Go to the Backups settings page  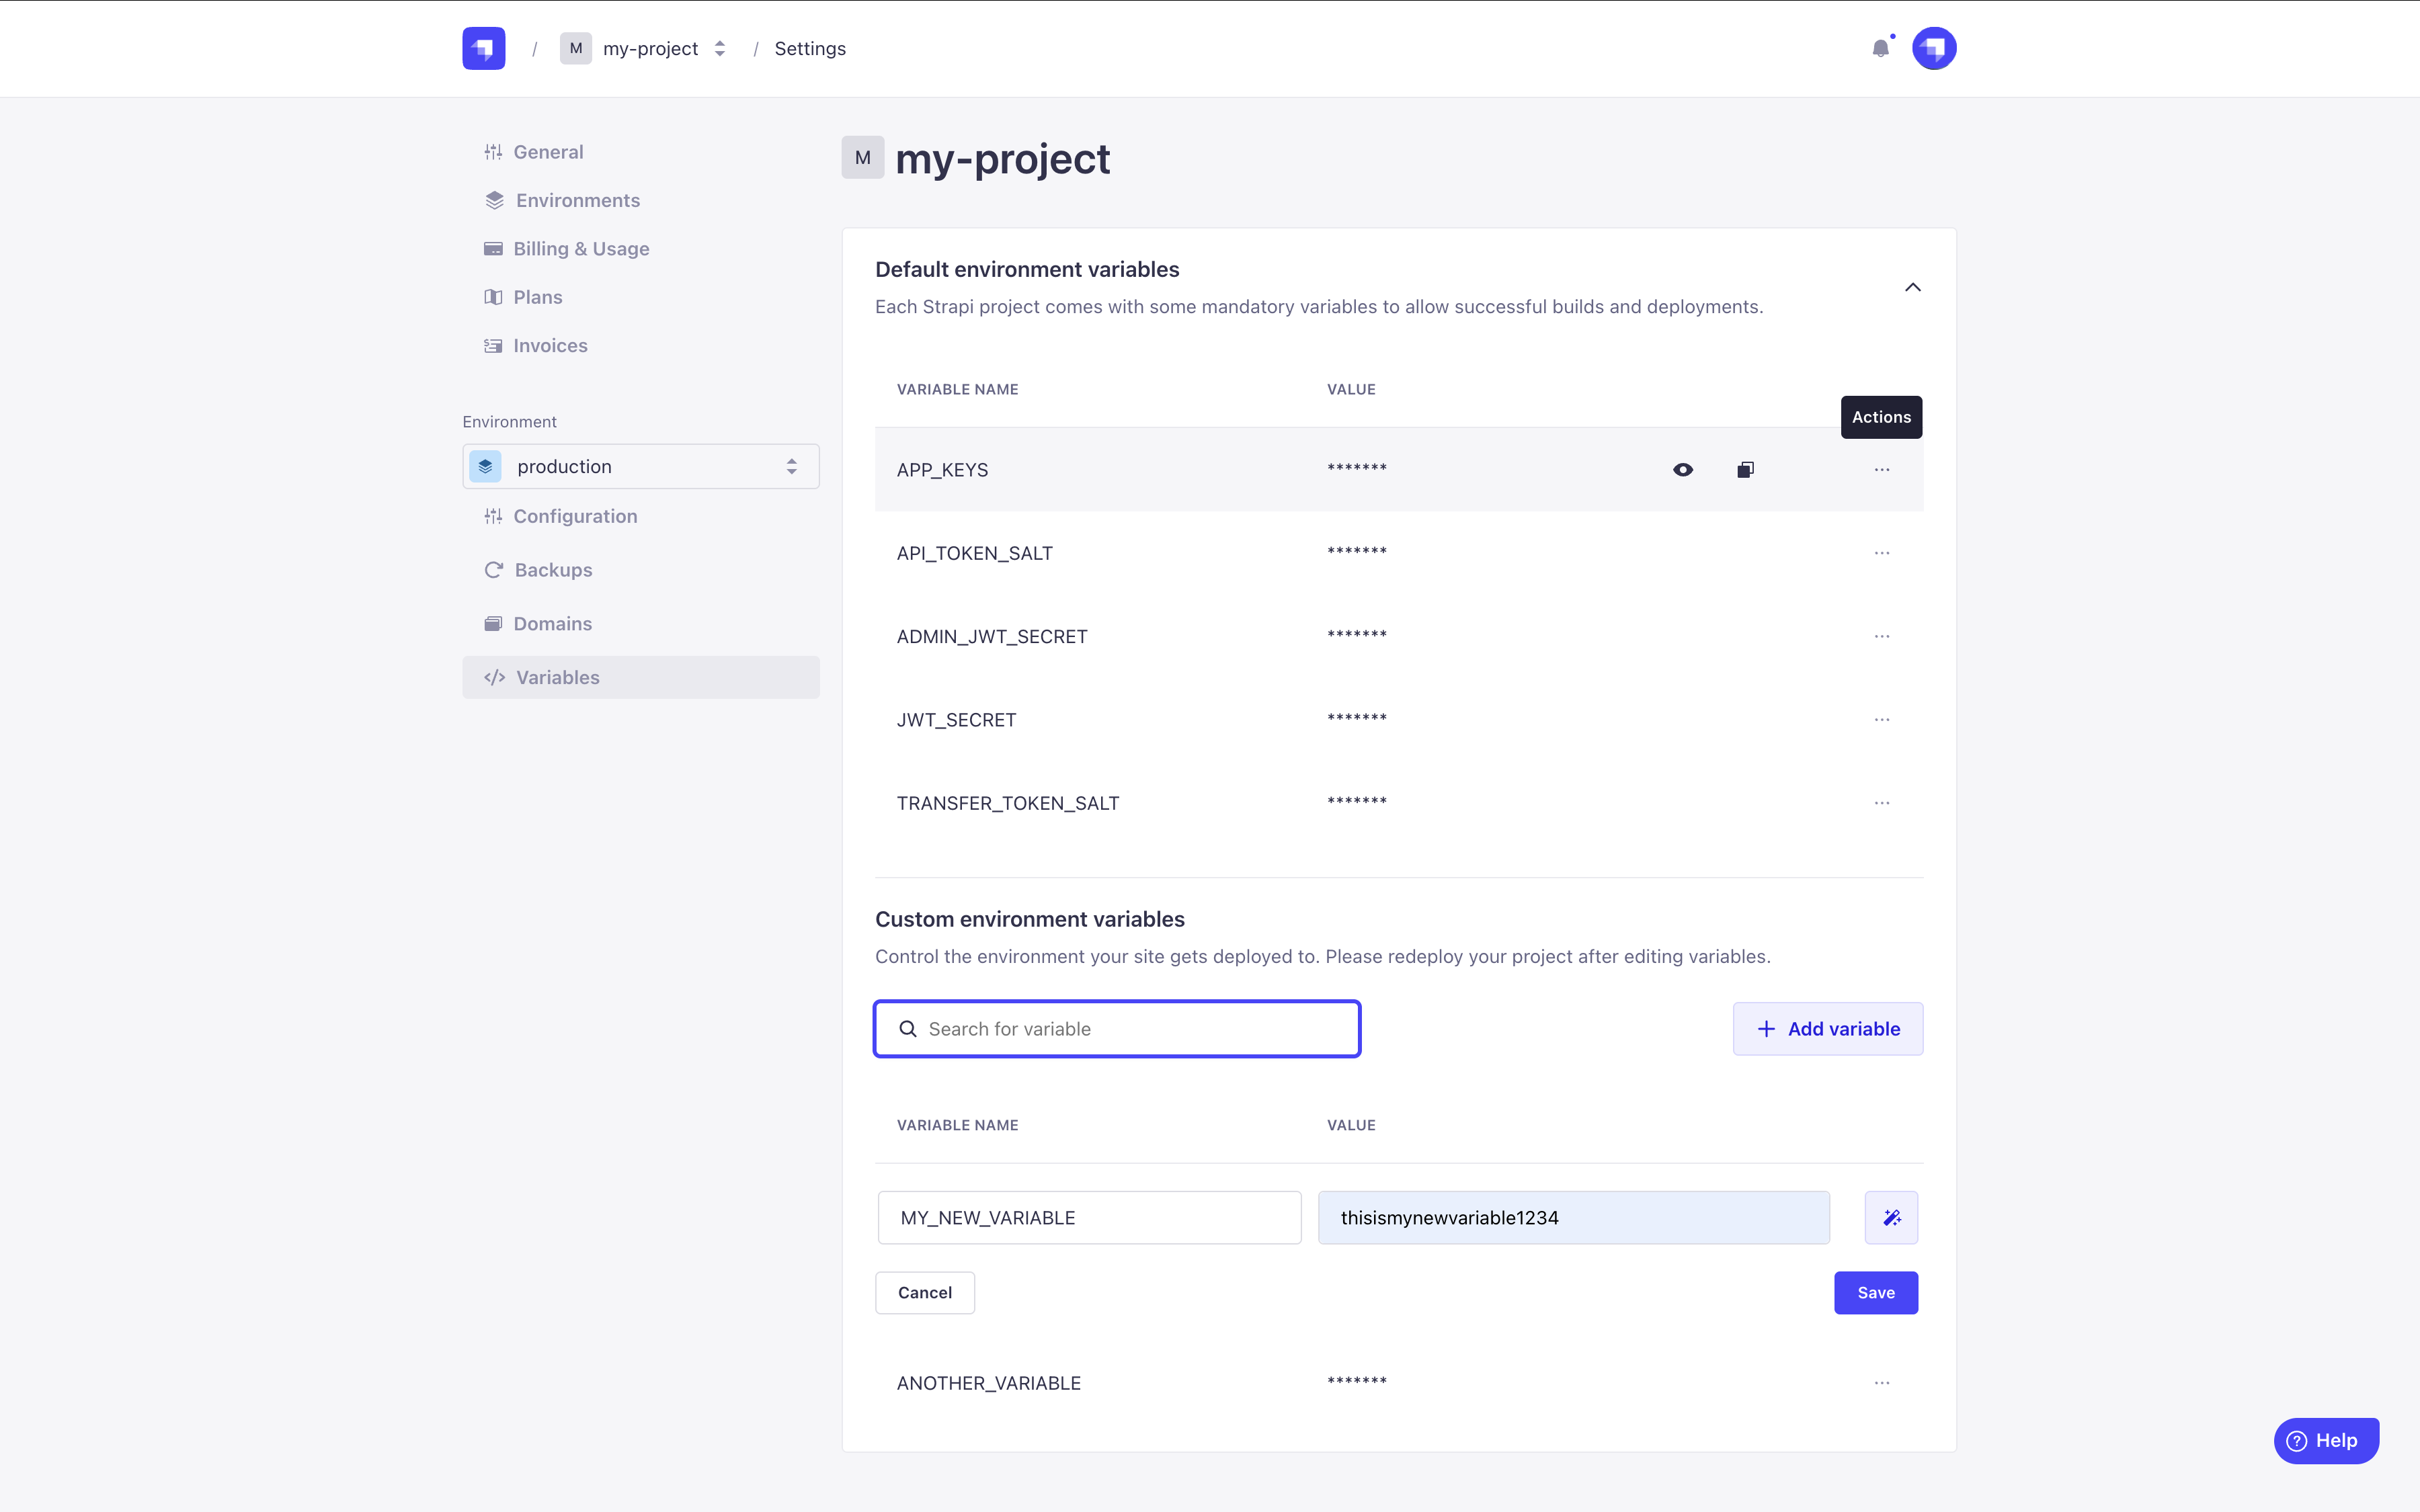pyautogui.click(x=553, y=569)
